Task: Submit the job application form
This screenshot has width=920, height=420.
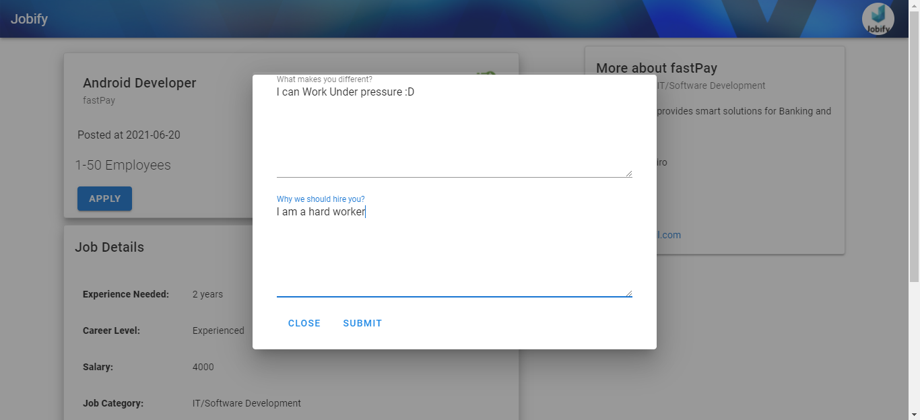Action: pos(362,323)
